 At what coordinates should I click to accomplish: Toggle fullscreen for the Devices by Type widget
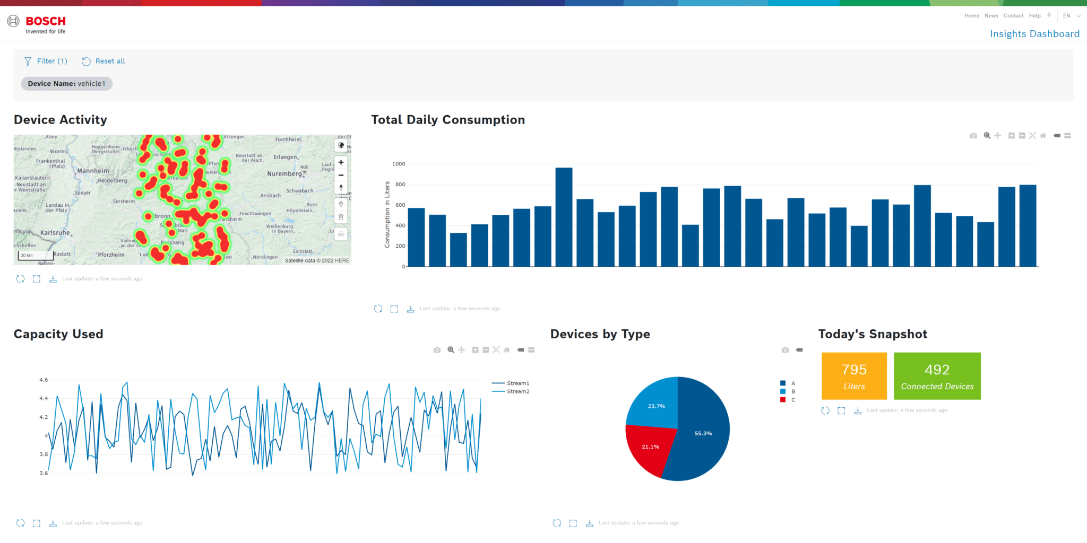coord(573,523)
